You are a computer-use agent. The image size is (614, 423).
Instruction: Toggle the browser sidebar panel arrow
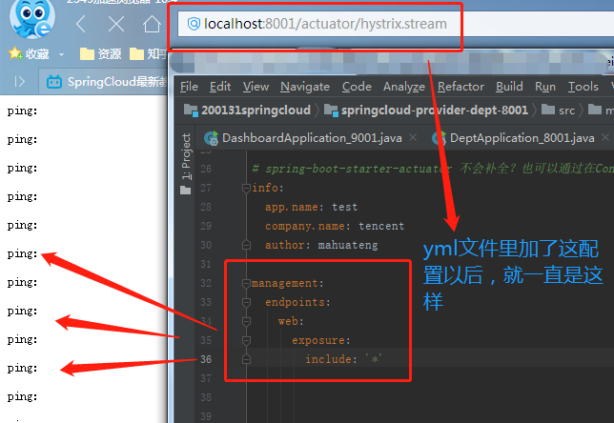pyautogui.click(x=20, y=82)
